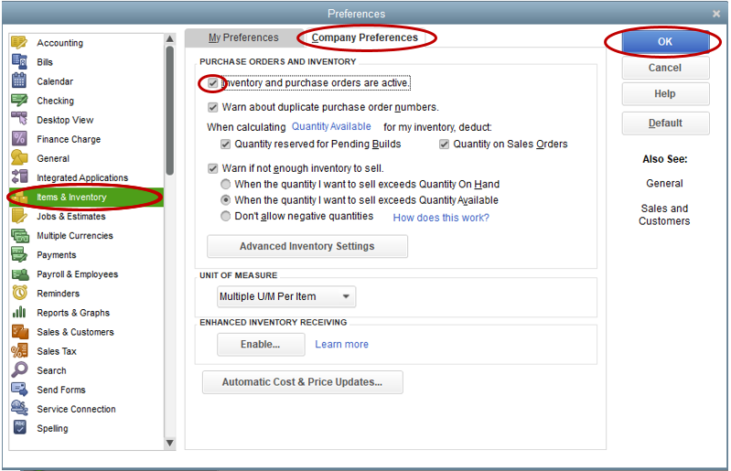Select Accounting label in preferences list
The image size is (731, 471).
(59, 43)
